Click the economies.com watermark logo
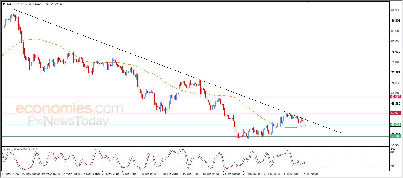The height and width of the screenshot is (178, 403). 69,109
